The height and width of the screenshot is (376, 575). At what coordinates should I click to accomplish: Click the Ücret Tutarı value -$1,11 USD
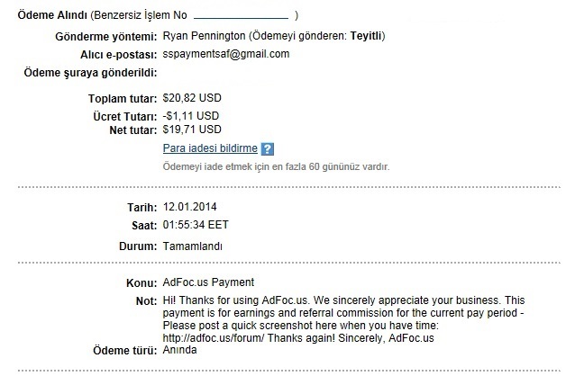point(191,116)
